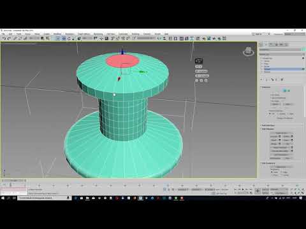This screenshot has width=306, height=229.
Task: Toggle the Angle Snap button
Action: pyautogui.click(x=118, y=38)
